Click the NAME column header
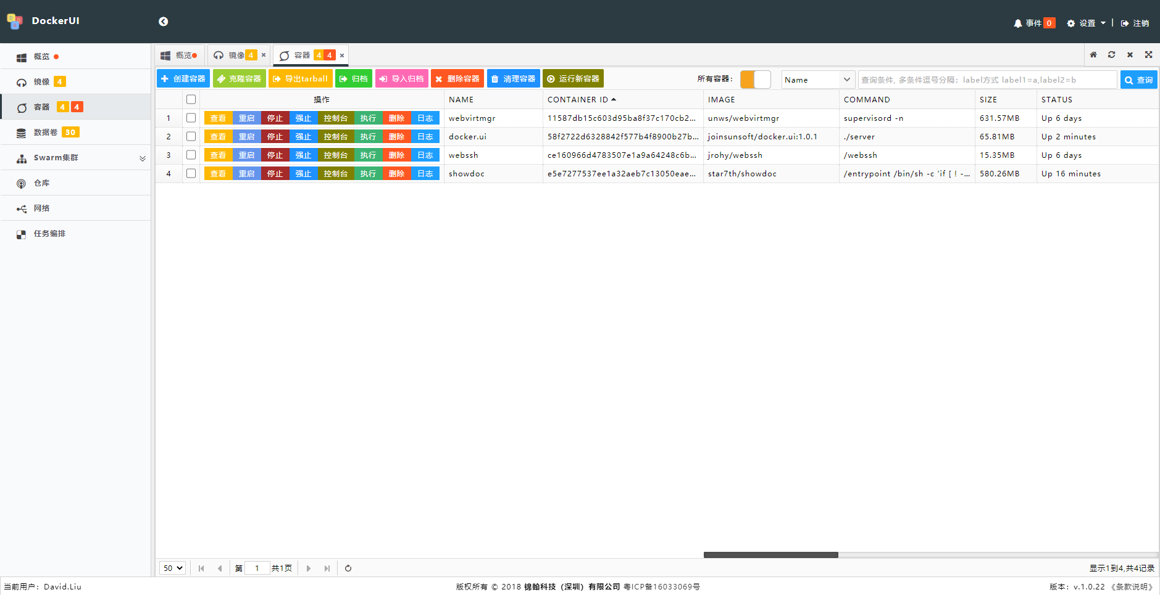 pos(493,99)
